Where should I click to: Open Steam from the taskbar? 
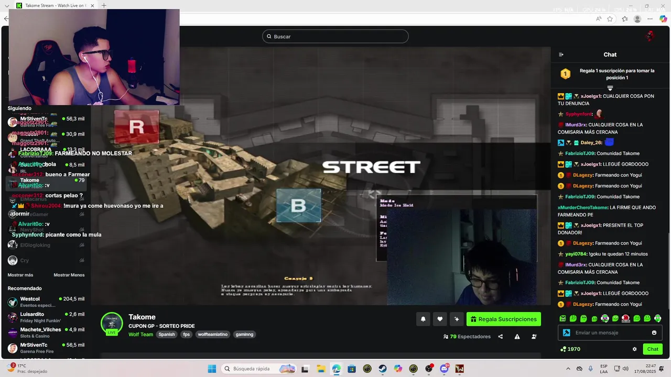pos(383,369)
